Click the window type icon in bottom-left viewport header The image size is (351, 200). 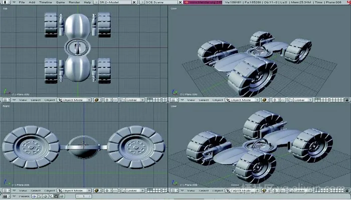pyautogui.click(x=6, y=190)
